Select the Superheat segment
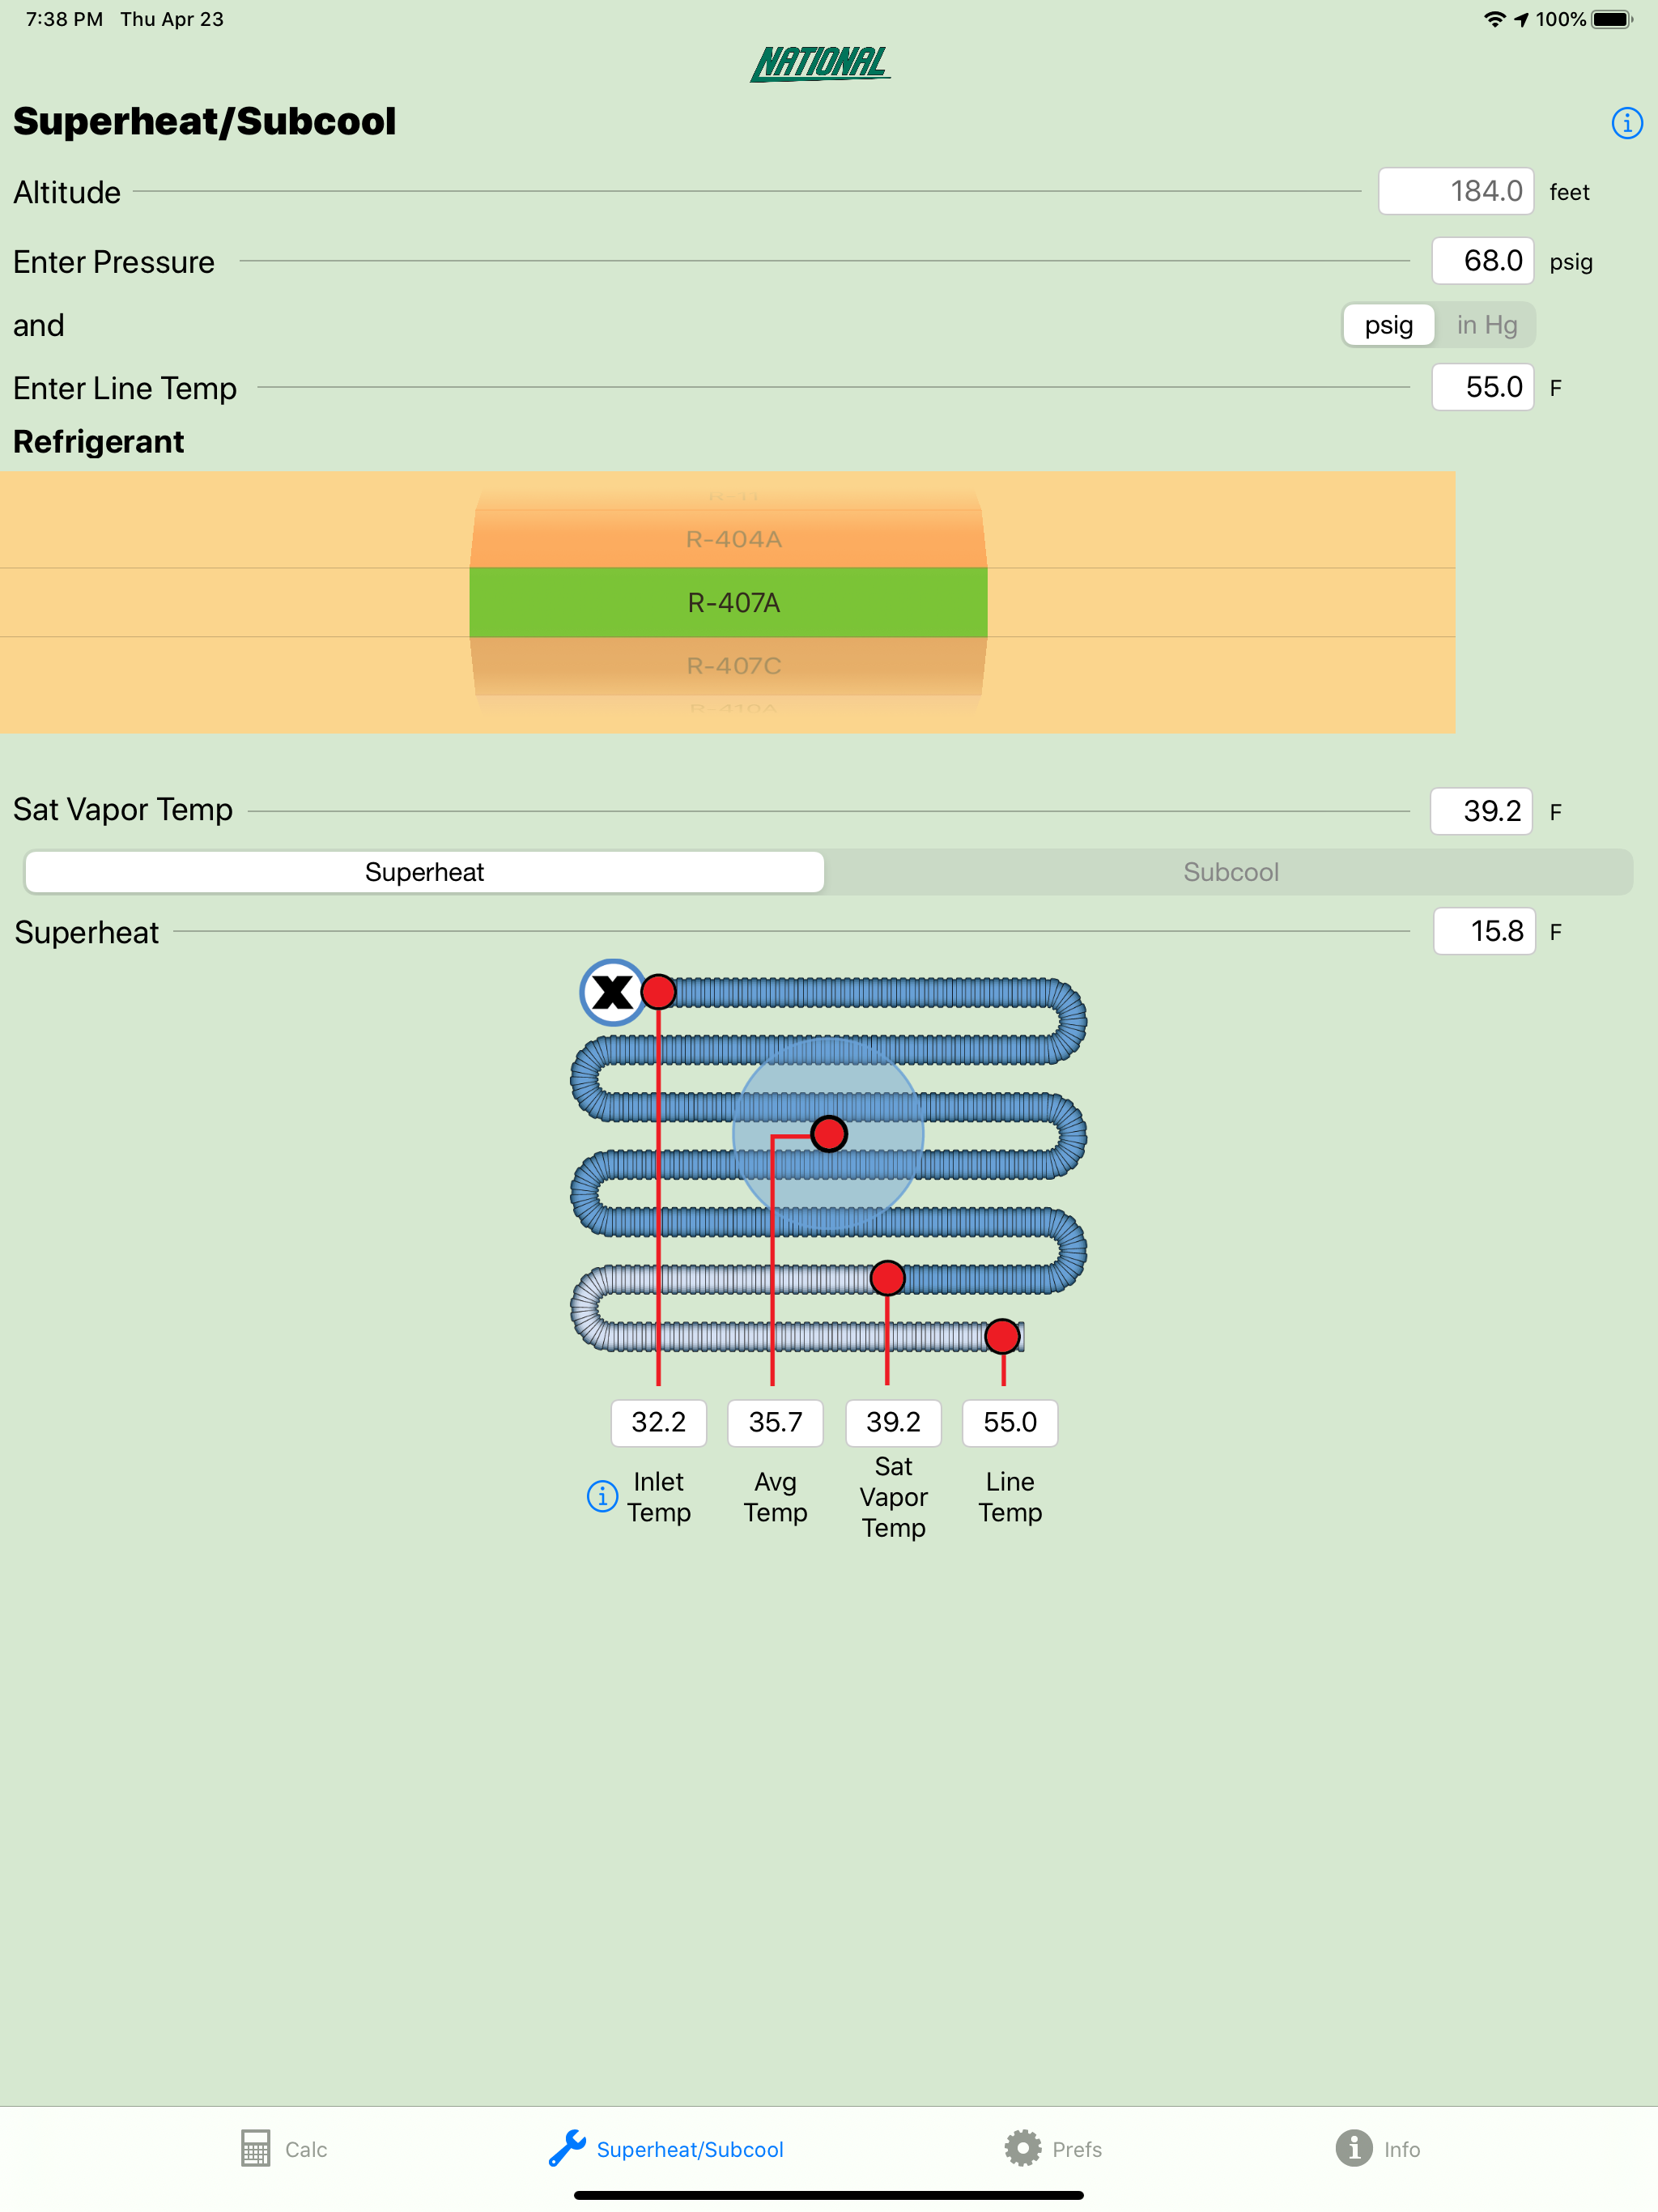The height and width of the screenshot is (2212, 1658). click(425, 872)
